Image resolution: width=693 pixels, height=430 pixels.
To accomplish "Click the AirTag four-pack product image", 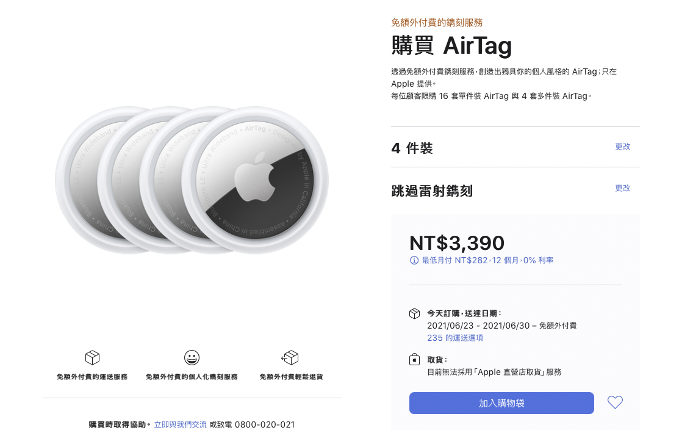I will point(192,181).
